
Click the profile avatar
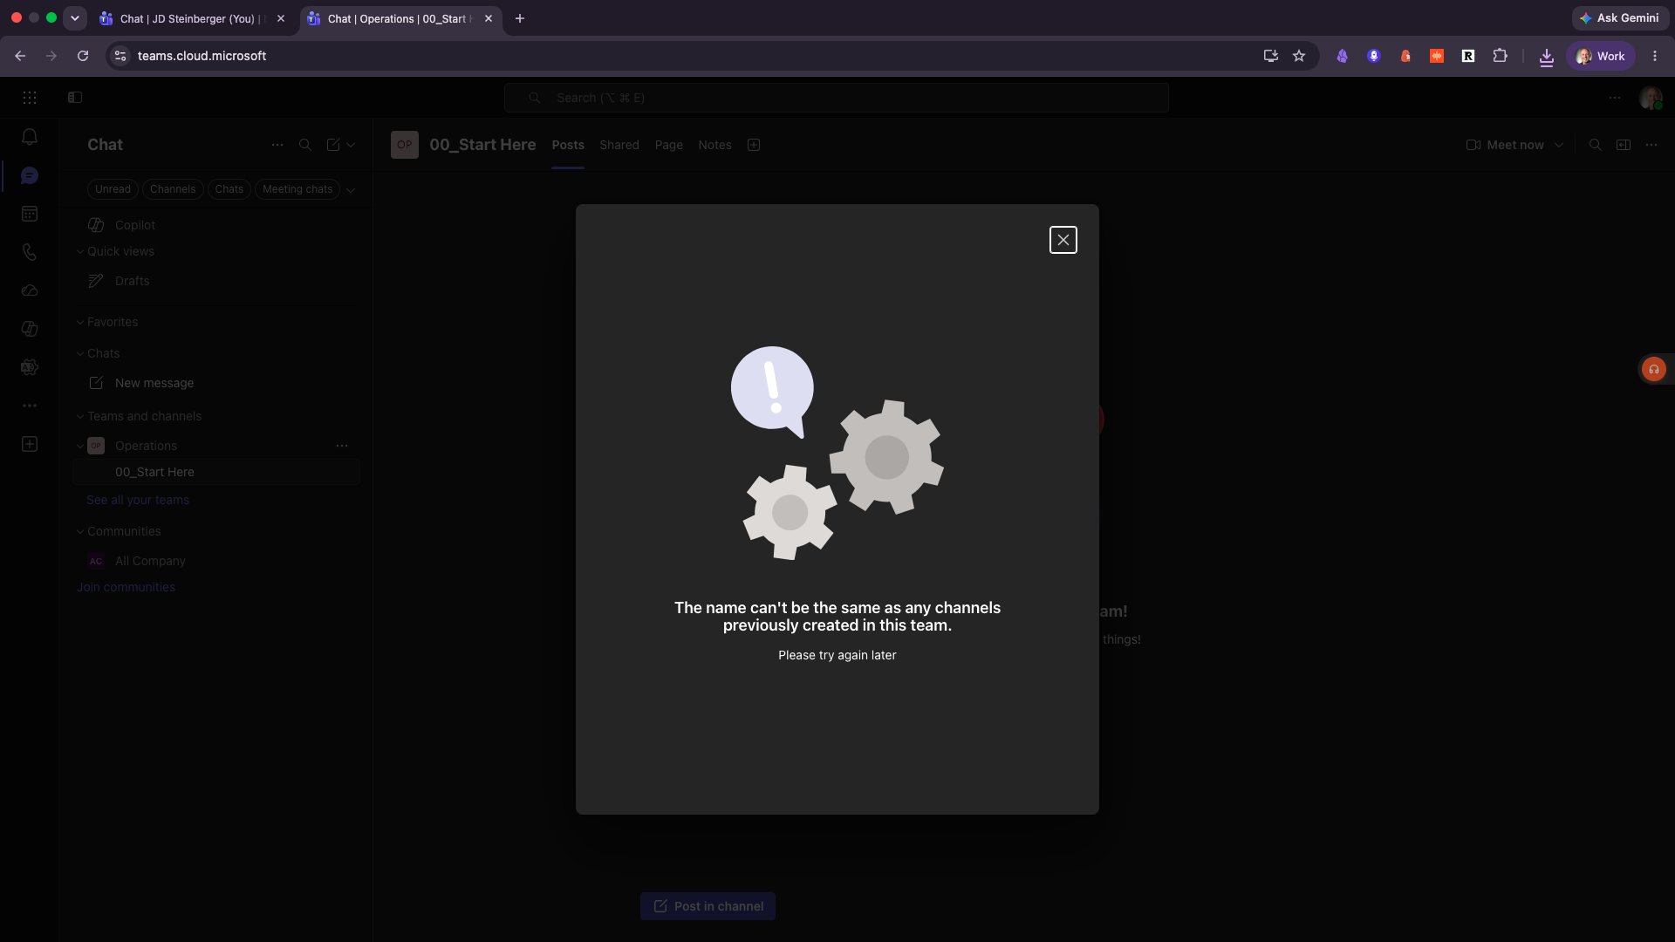(x=1650, y=98)
